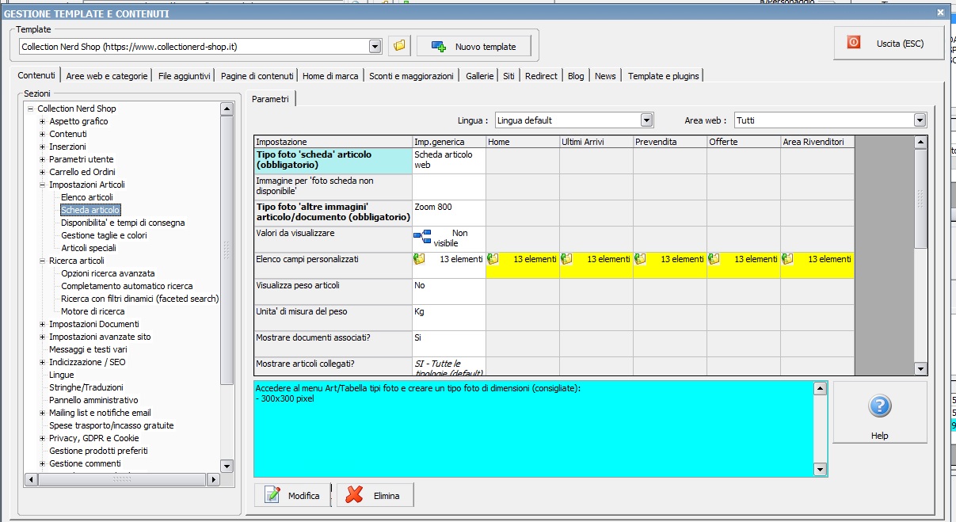Open the Imp.generica 13 elementi folder icon
The image size is (956, 522).
420,259
